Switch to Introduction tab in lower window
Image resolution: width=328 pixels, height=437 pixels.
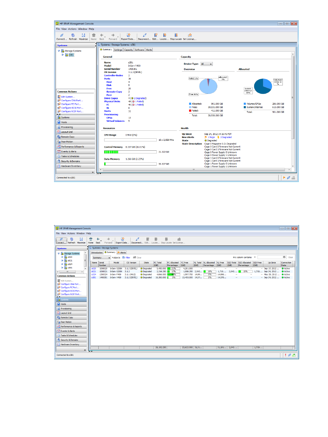coord(97,253)
